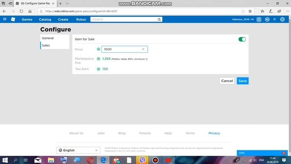Click the Price input field showing 1500
Image resolution: width=291 pixels, height=164 pixels.
pyautogui.click(x=125, y=49)
